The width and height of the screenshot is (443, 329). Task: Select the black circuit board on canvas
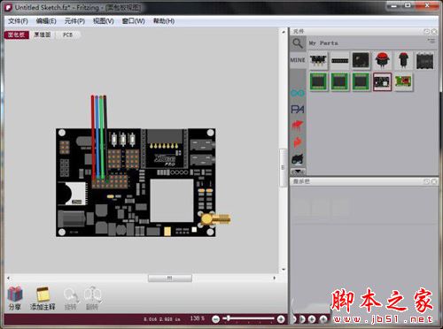coord(136,182)
